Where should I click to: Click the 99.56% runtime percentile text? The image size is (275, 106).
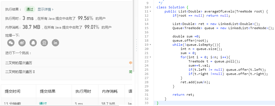[86, 18]
